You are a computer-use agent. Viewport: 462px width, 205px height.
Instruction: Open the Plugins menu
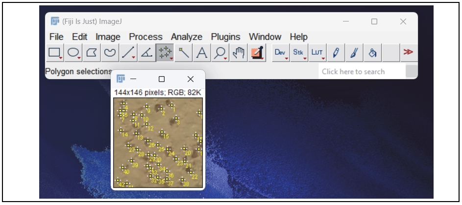225,37
